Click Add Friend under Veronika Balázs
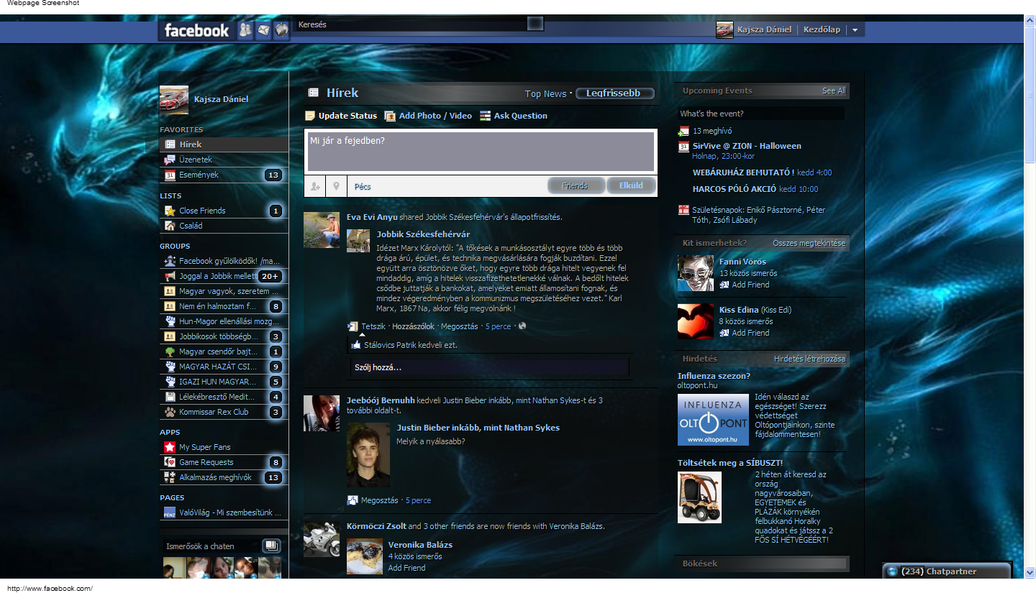The image size is (1036, 593). 406,568
